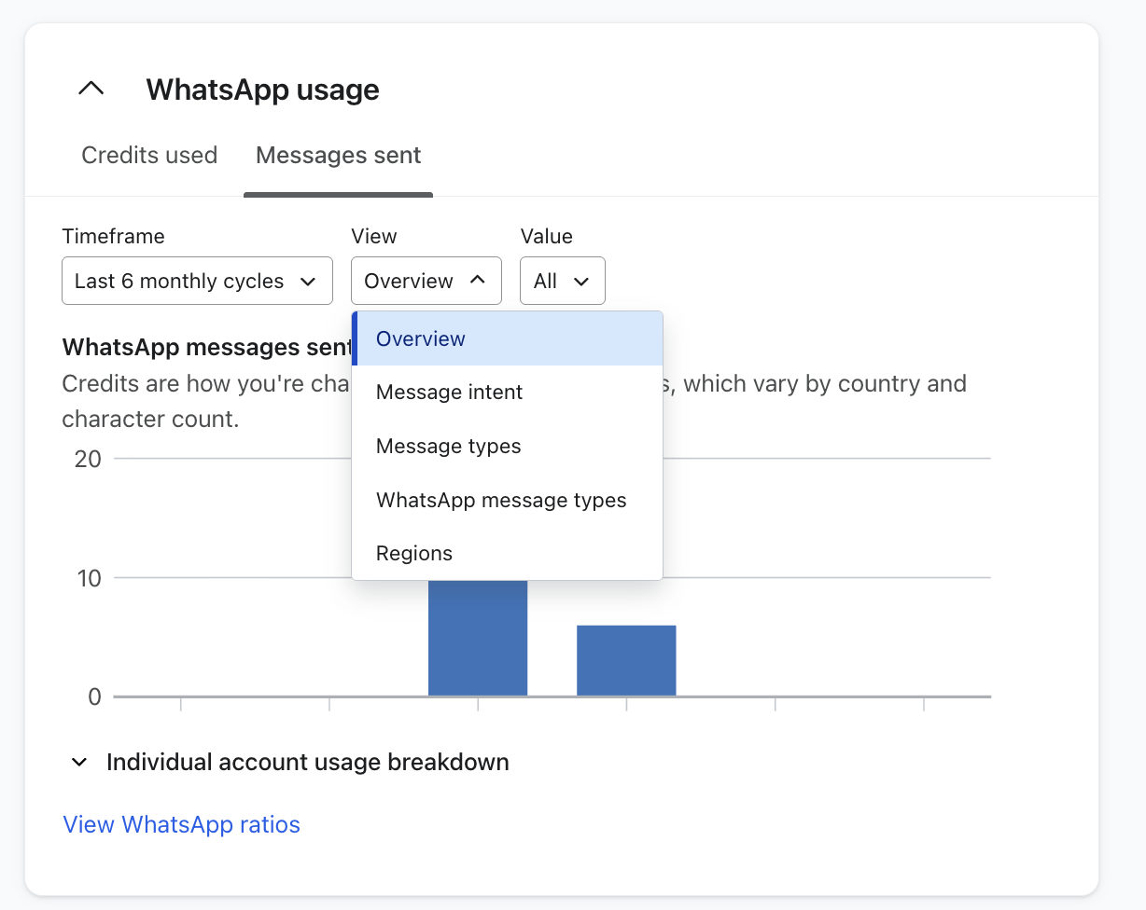Click the WhatsApp usage heading
The height and width of the screenshot is (910, 1146).
point(262,90)
